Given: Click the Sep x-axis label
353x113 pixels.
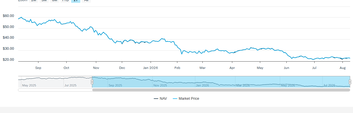Looking at the screenshot, I should [x=38, y=68].
